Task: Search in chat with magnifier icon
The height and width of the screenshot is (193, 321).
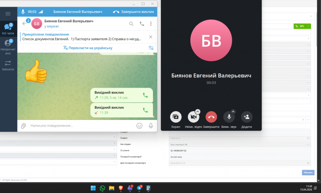Action: pyautogui.click(x=131, y=24)
